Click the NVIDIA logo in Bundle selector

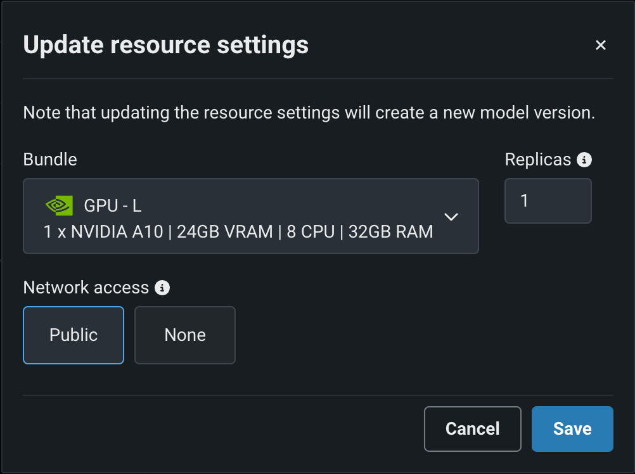point(59,205)
